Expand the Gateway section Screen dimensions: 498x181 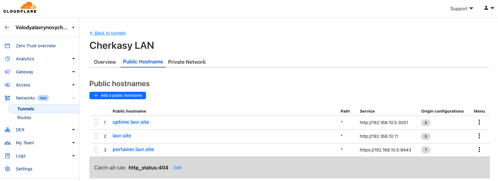pos(74,72)
